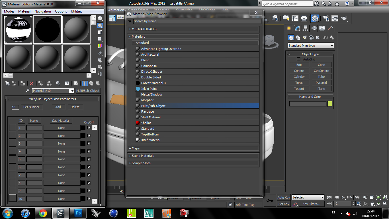Collapse the Materials group
This screenshot has width=389, height=219.
coord(194,36)
